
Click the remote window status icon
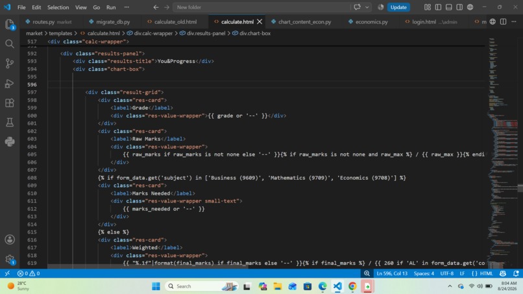click(x=7, y=273)
